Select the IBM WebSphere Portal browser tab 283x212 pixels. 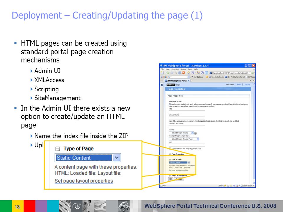coord(177,81)
